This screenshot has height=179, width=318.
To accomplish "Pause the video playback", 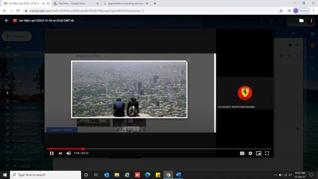I will pyautogui.click(x=52, y=153).
